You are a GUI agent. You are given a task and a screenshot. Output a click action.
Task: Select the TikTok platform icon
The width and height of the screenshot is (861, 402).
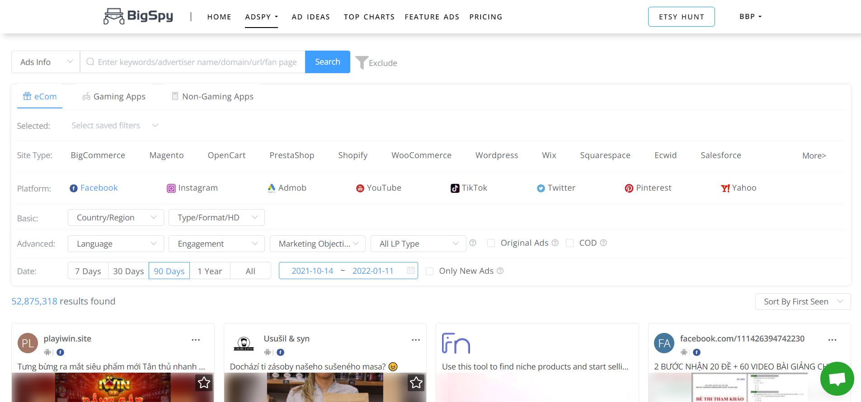pyautogui.click(x=455, y=188)
